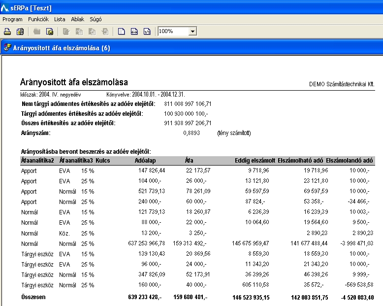Open the Lista menu
Screen dimensions: 383x306
click(x=60, y=19)
